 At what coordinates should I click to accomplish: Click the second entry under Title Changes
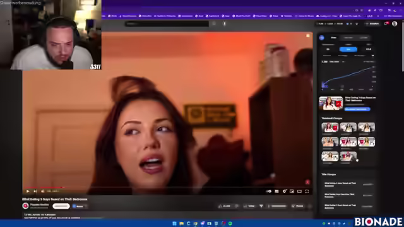348,195
